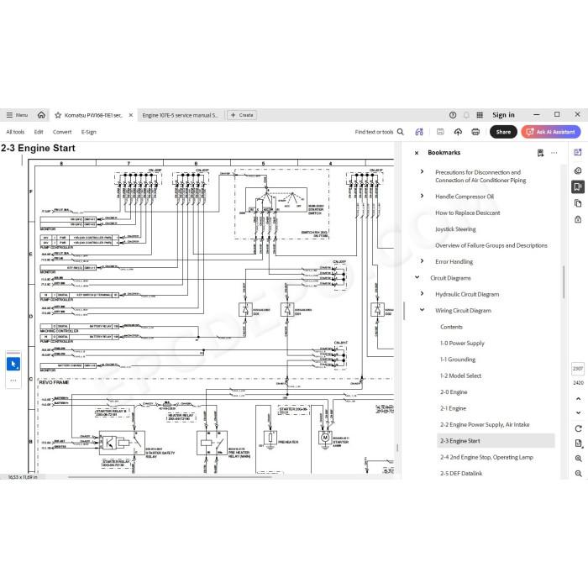Open the E-Sign menu item
Screen dimensions: 588x588
click(89, 132)
